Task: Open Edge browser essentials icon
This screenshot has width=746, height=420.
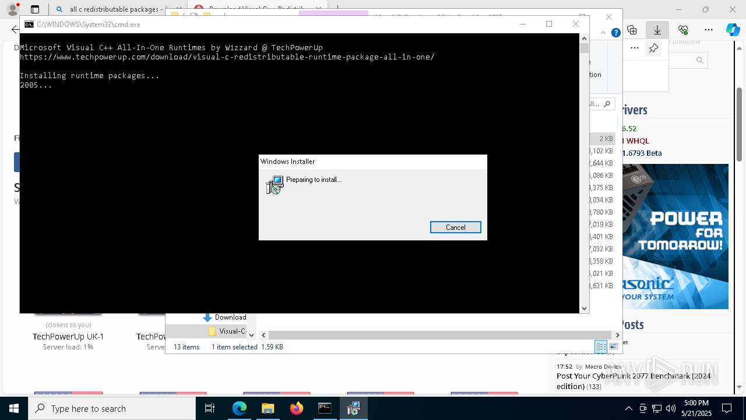Action: click(x=683, y=30)
